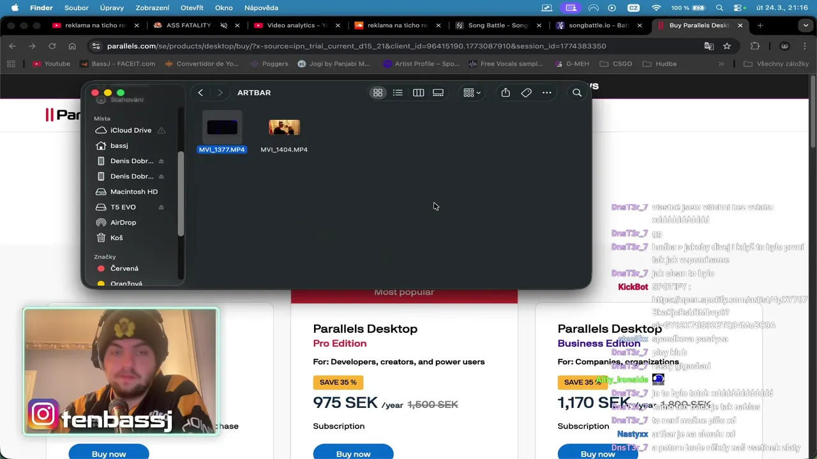Open AirDrop in Finder sidebar
817x459 pixels.
click(x=123, y=222)
